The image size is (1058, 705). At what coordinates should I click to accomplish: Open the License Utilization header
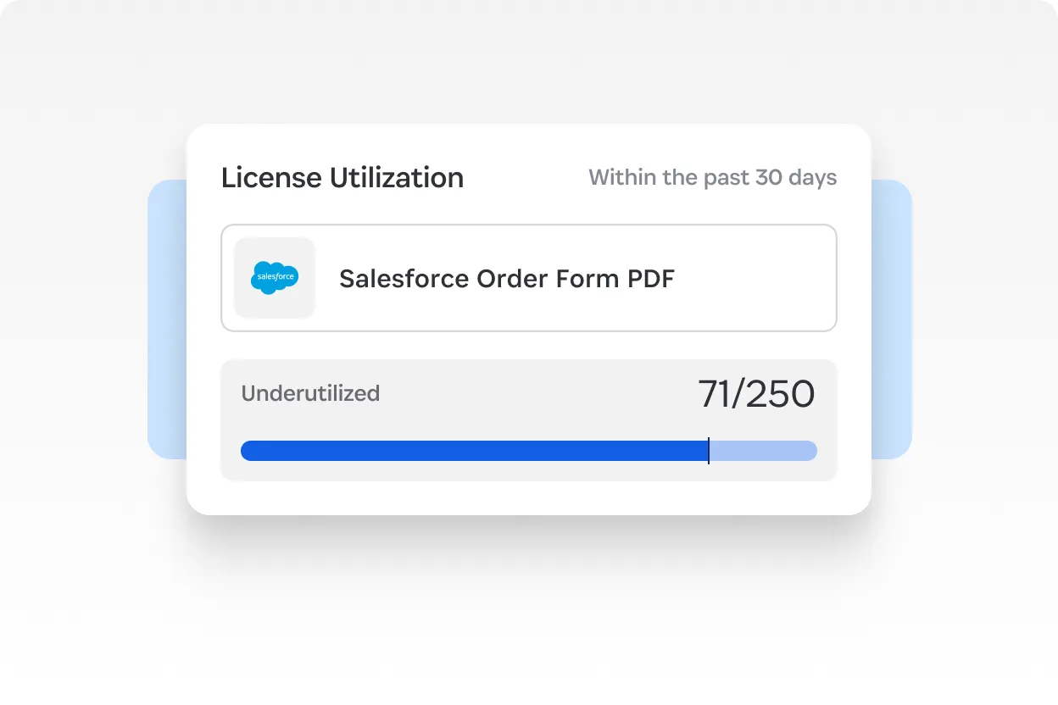click(342, 177)
